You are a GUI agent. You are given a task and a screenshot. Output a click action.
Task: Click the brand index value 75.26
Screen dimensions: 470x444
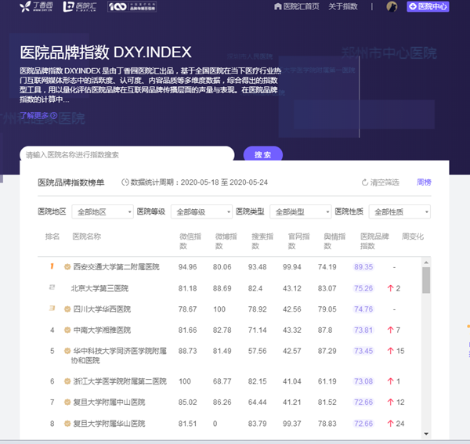point(363,288)
